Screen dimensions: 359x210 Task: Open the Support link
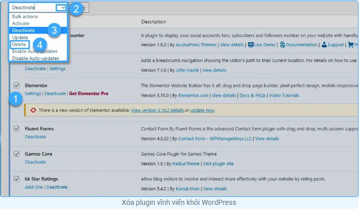pos(336,45)
